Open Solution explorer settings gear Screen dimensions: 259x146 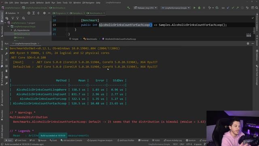[44, 13]
